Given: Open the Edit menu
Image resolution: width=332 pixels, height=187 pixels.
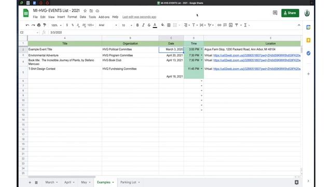Looking at the screenshot, I should coord(43,17).
